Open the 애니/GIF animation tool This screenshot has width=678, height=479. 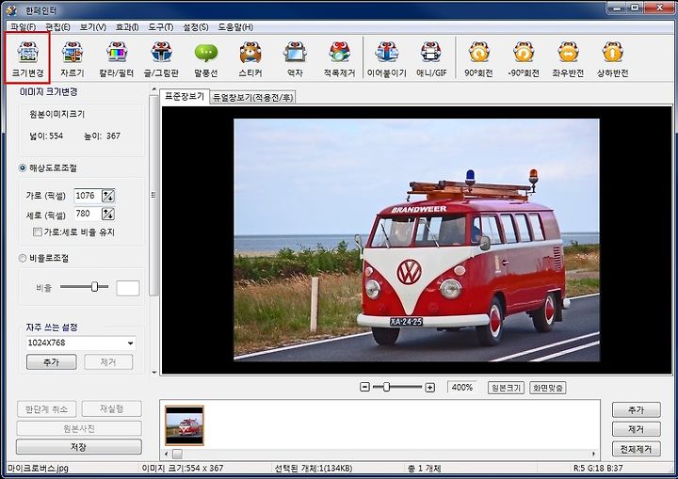(431, 58)
